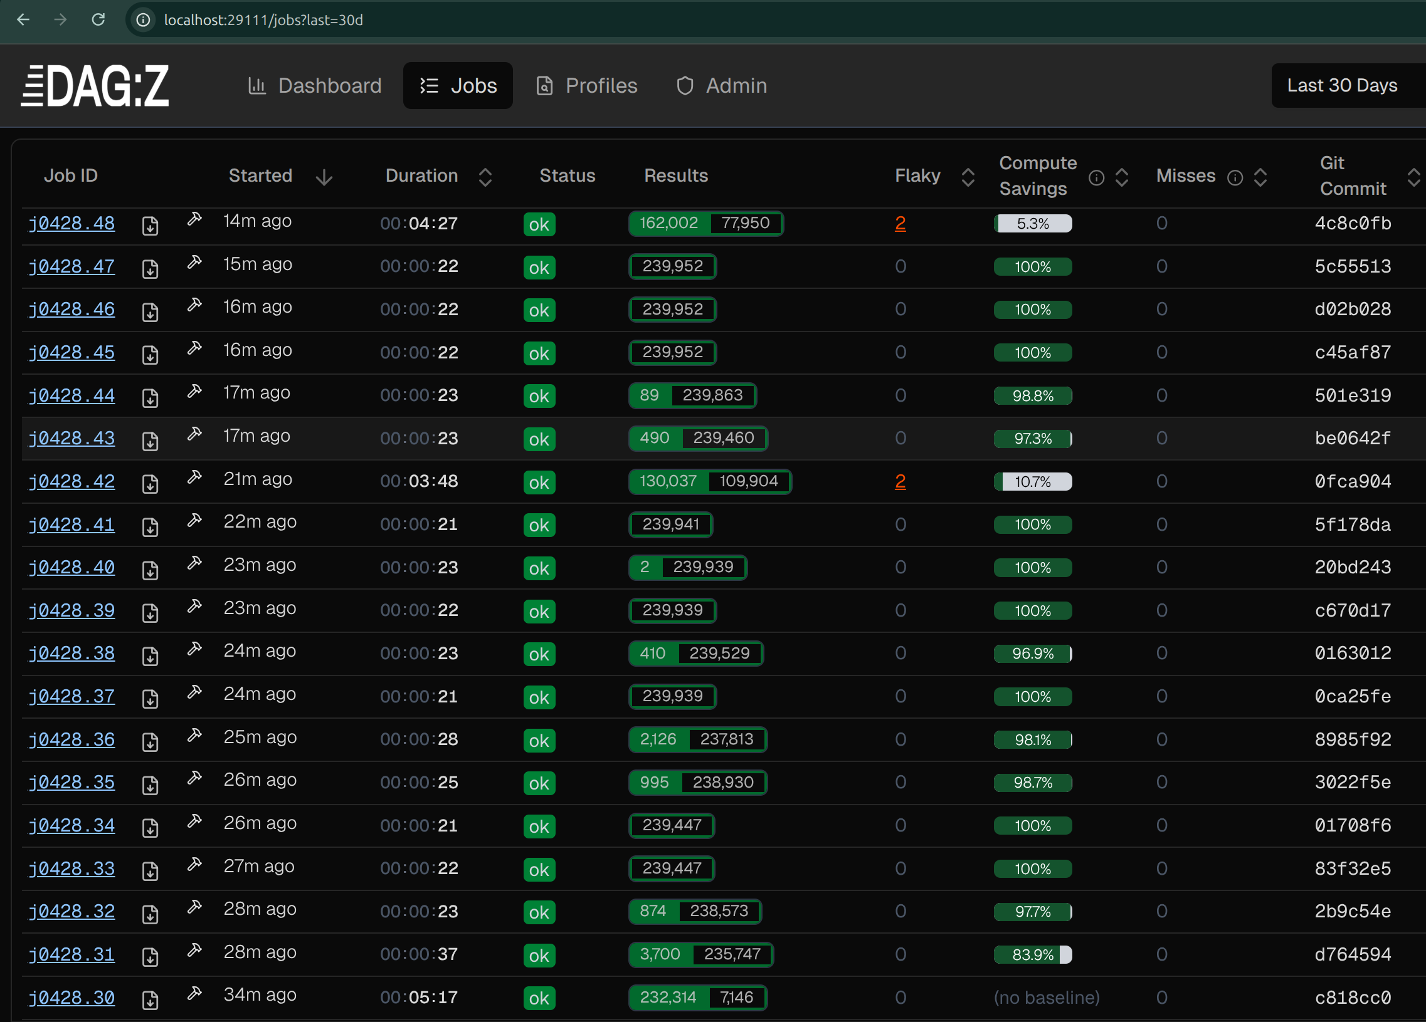
Task: Click the pin icon for job j0428.30
Action: pos(194,993)
